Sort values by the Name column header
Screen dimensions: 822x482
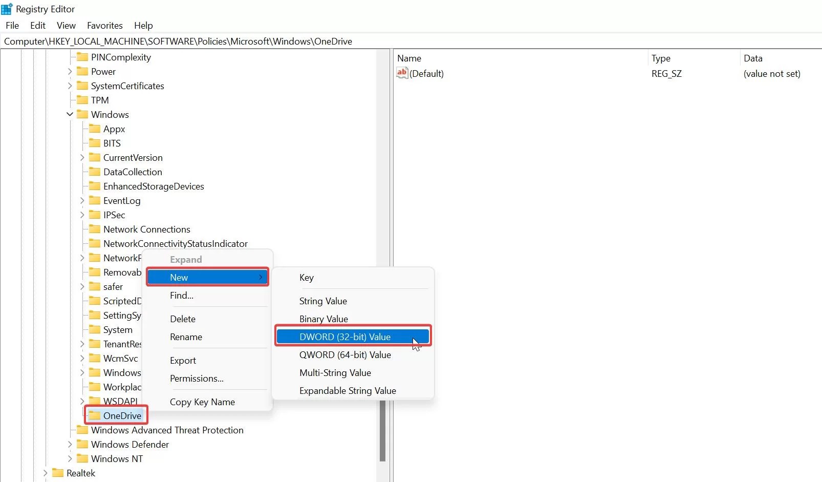(x=409, y=58)
